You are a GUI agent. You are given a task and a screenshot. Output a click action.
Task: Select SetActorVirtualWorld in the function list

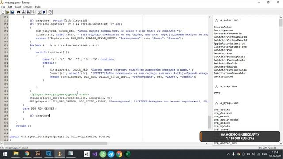click(x=230, y=37)
